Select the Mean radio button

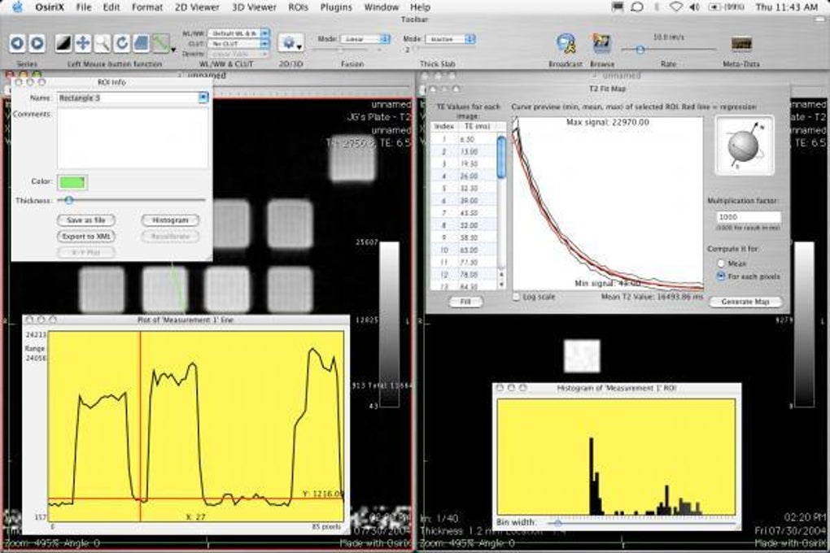point(721,263)
